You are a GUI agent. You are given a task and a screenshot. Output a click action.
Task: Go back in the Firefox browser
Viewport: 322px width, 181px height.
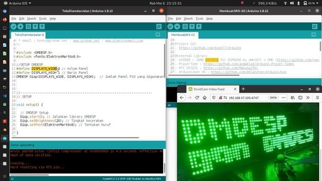(182, 98)
